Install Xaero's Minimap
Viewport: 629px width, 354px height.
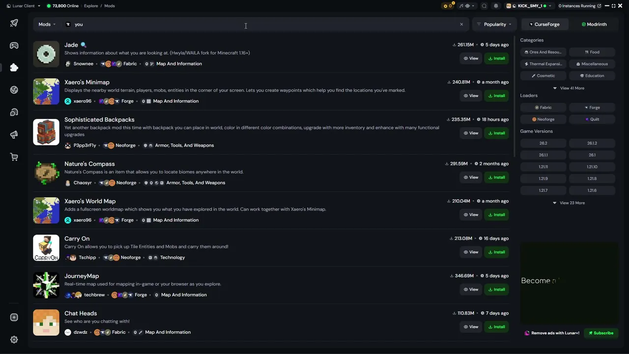497,96
